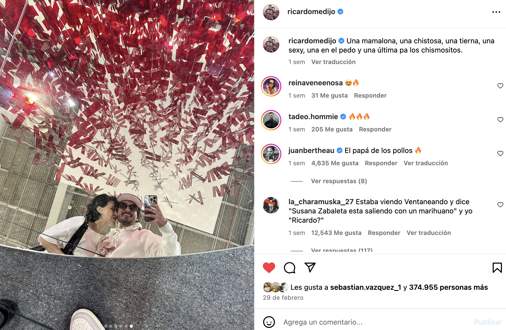Save post with the bookmark icon
This screenshot has width=506, height=330.
497,268
